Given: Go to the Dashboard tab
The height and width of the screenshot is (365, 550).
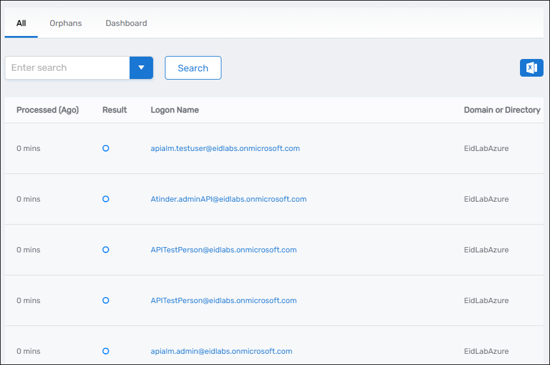Looking at the screenshot, I should (x=126, y=24).
